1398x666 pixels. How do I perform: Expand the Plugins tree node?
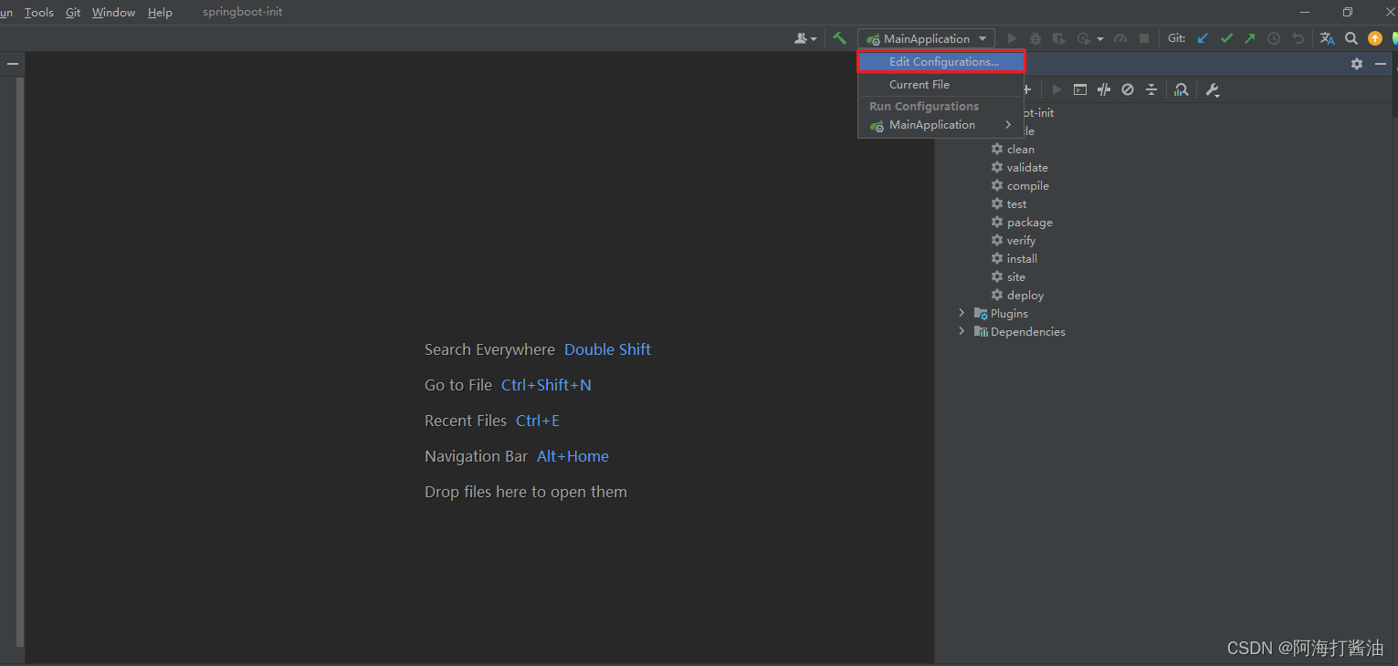(x=961, y=313)
